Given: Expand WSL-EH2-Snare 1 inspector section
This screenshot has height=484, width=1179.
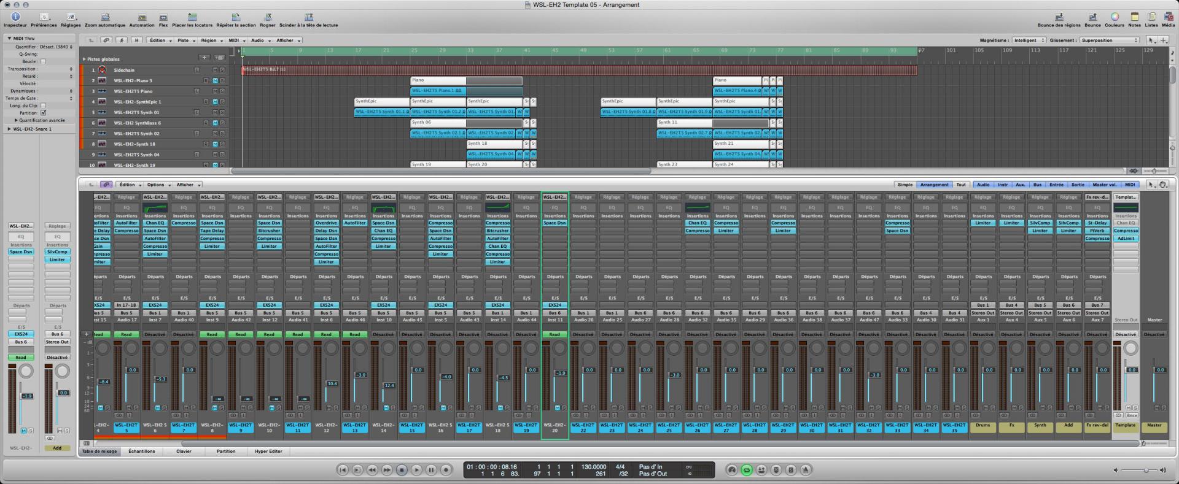Looking at the screenshot, I should pos(9,129).
